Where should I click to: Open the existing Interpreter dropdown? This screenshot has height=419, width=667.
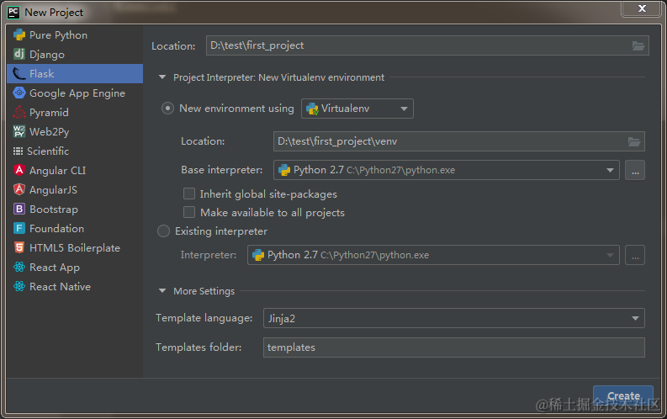click(433, 255)
